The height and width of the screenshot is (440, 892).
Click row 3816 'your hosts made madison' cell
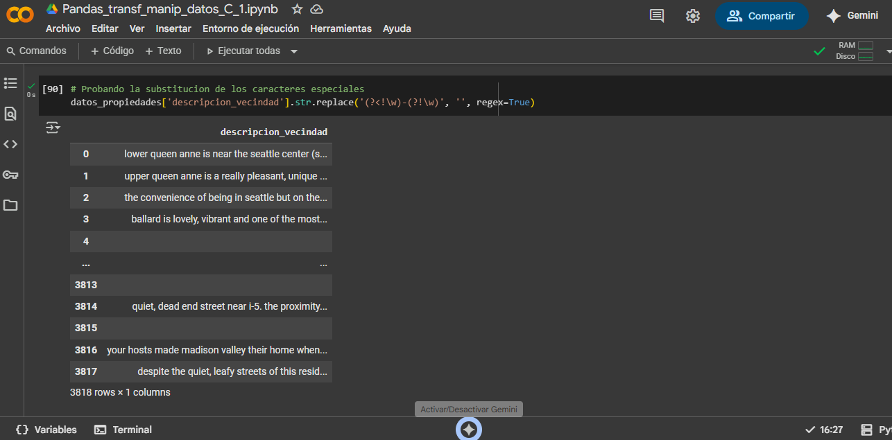click(x=217, y=350)
